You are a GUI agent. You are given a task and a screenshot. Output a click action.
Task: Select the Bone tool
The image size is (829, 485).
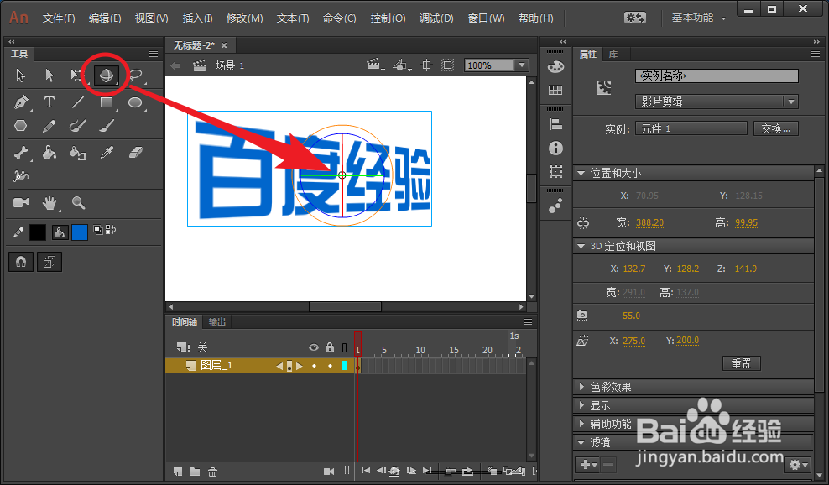point(21,153)
